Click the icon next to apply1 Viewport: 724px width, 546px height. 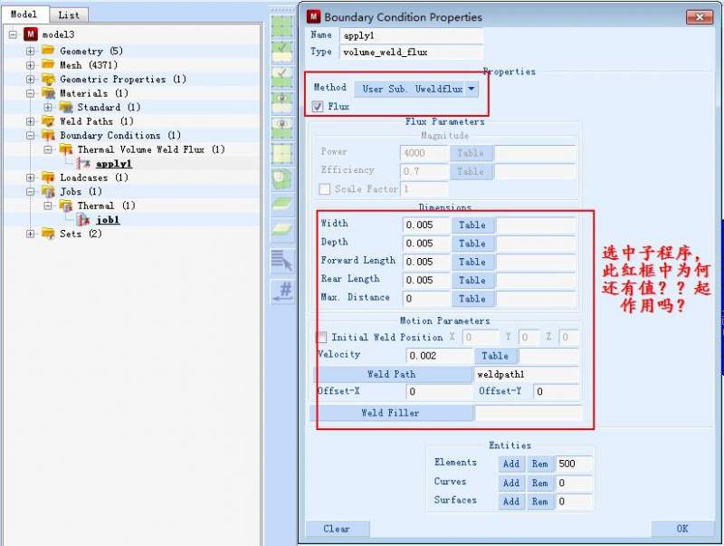[x=83, y=164]
